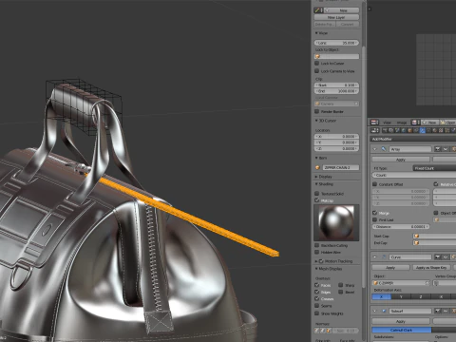Enable the Hidden Wire checkbox
Image resolution: width=456 pixels, height=342 pixels.
(x=316, y=252)
